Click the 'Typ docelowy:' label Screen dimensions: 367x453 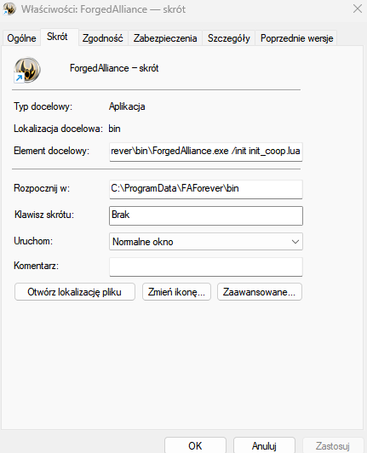click(x=43, y=106)
